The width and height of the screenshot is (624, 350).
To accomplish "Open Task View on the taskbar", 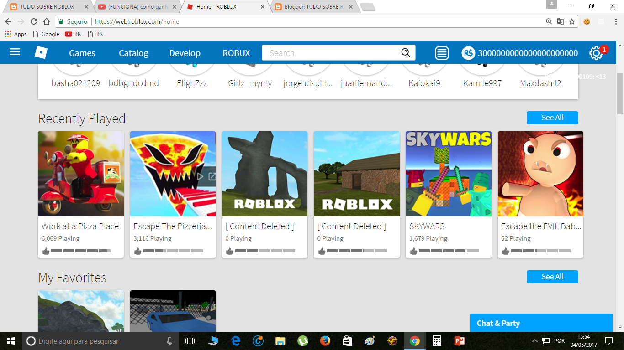I will 190,341.
